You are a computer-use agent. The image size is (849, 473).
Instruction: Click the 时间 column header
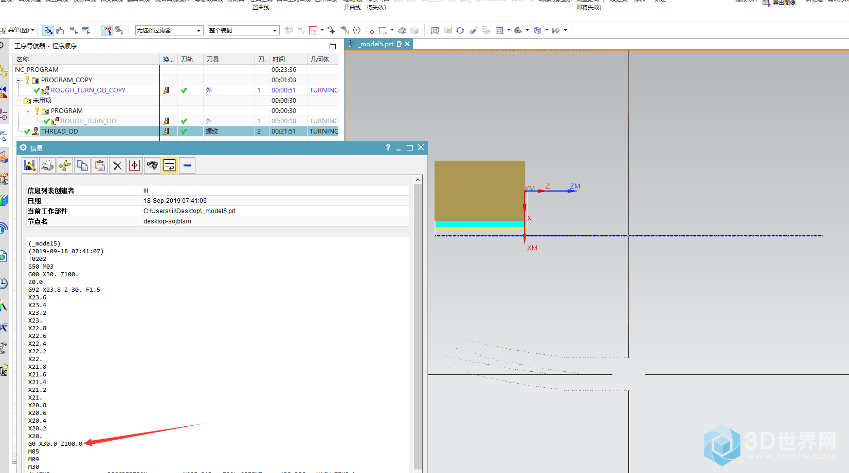[288, 60]
